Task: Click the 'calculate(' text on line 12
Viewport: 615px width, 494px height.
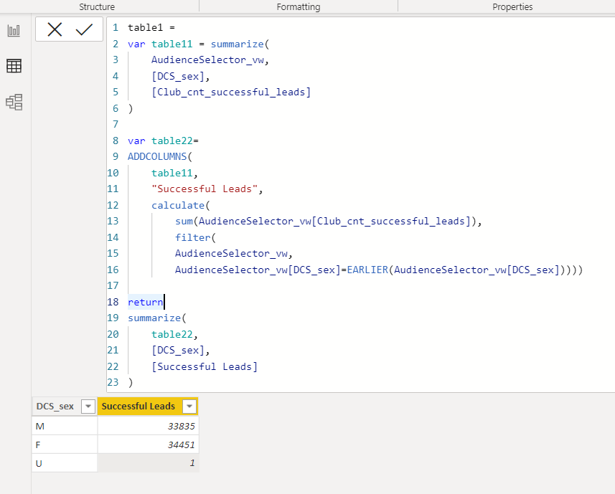Action: (x=181, y=205)
